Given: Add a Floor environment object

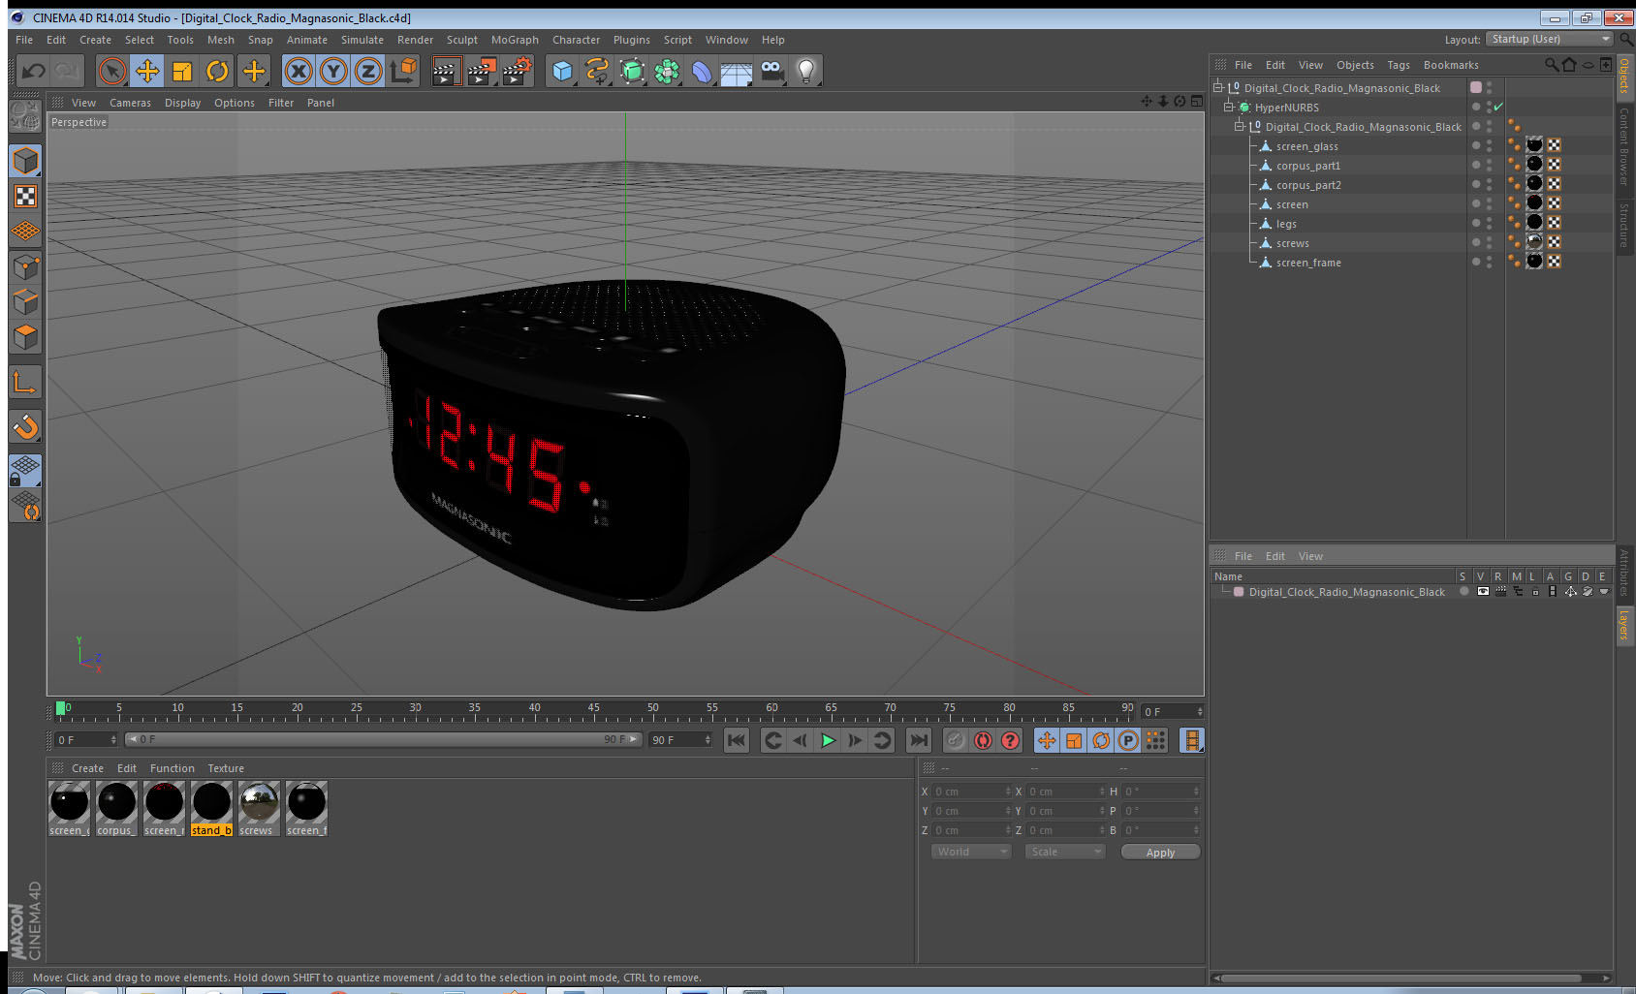Looking at the screenshot, I should tap(737, 71).
